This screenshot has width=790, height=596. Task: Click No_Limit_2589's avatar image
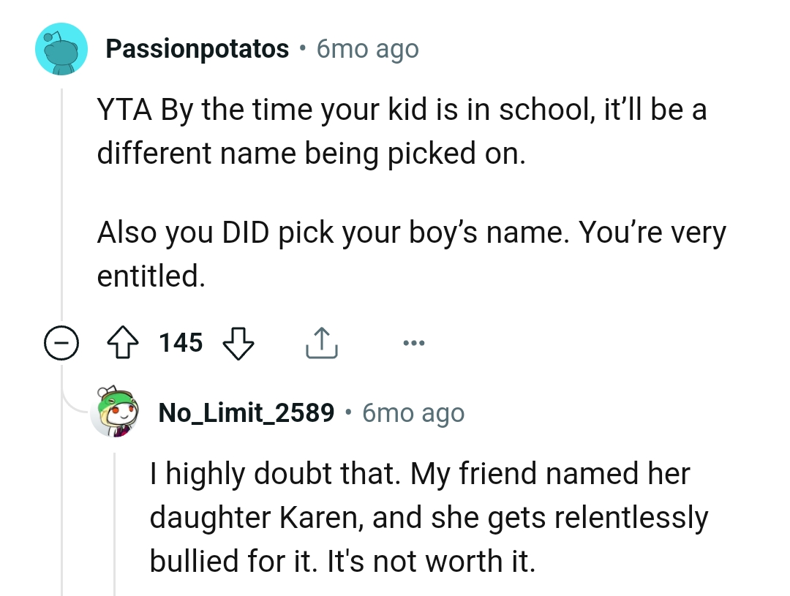click(114, 411)
